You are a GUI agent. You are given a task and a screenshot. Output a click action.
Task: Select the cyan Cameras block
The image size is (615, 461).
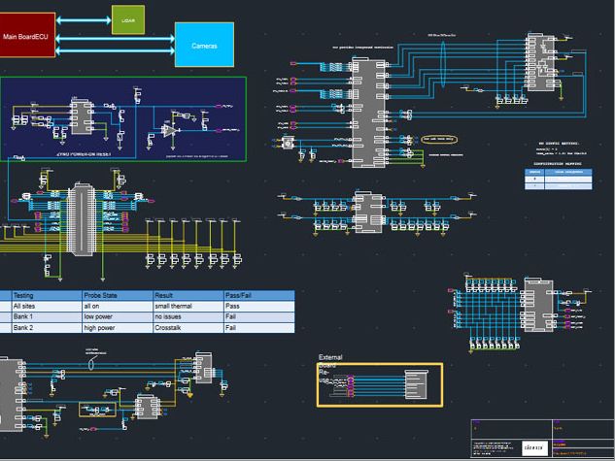[204, 45]
